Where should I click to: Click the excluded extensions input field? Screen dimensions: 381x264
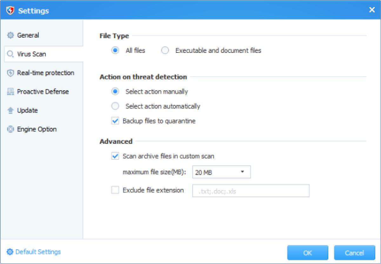tap(251, 191)
